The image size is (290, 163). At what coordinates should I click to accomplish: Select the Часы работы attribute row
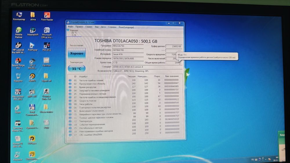pos(124,104)
